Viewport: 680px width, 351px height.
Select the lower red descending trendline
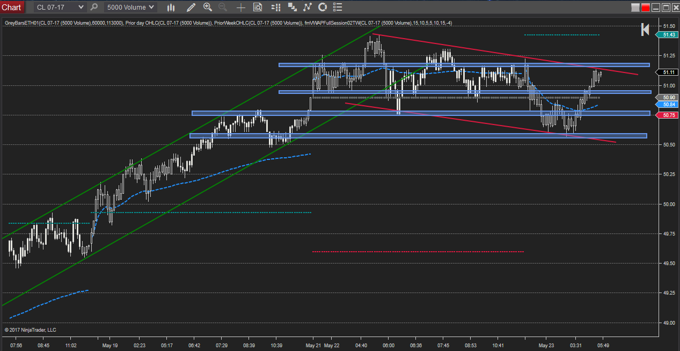480,122
